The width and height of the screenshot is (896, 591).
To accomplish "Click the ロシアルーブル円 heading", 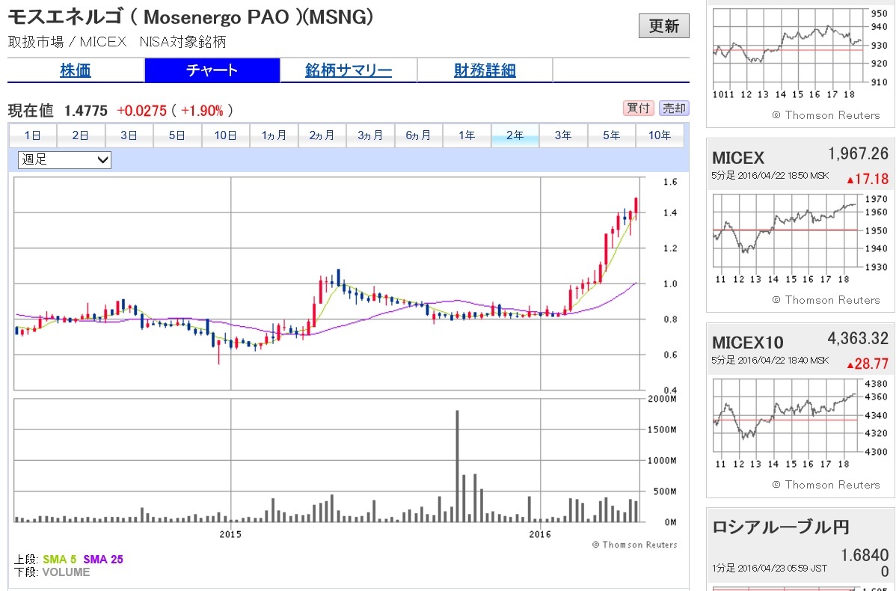I will [x=781, y=527].
